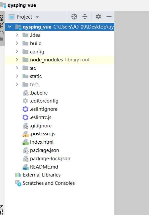Image resolution: width=149 pixels, height=215 pixels.
Task: Select the .babelrc file name
Action: 39,93
